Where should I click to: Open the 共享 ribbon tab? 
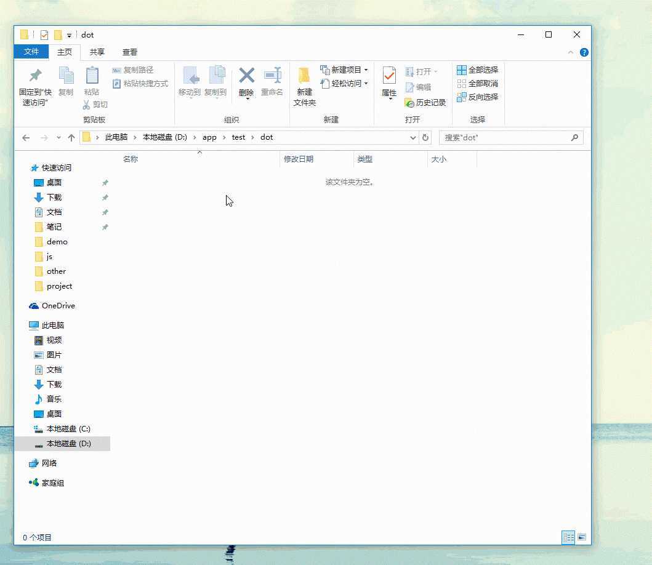[x=97, y=52]
